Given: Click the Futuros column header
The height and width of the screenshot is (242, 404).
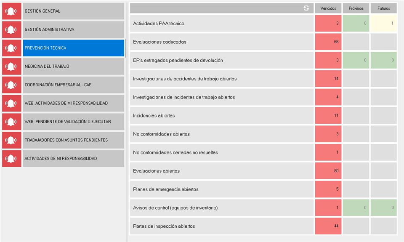Looking at the screenshot, I should (x=383, y=8).
